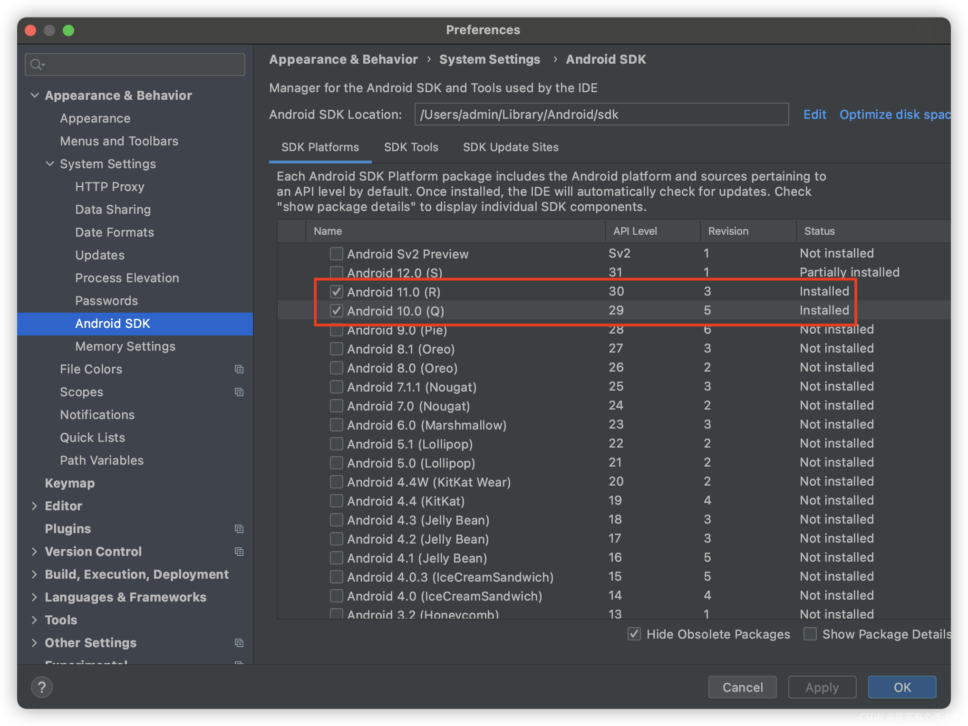Image resolution: width=968 pixels, height=726 pixels.
Task: Click the copy-settings icon next to File Colors
Action: (x=239, y=369)
